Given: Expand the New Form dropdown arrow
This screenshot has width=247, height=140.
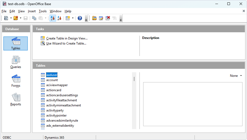Looking at the screenshot, I should (73, 18).
